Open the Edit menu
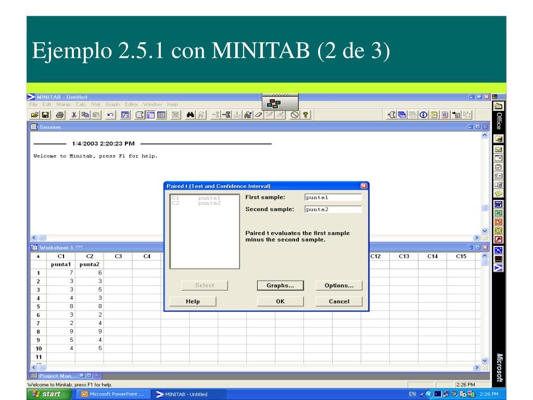 (x=47, y=104)
